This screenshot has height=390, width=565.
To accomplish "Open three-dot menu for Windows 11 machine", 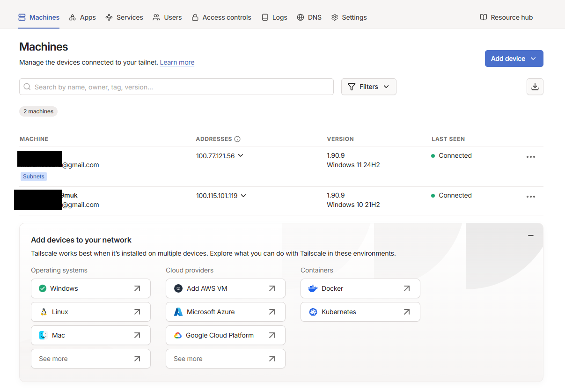I will [530, 157].
